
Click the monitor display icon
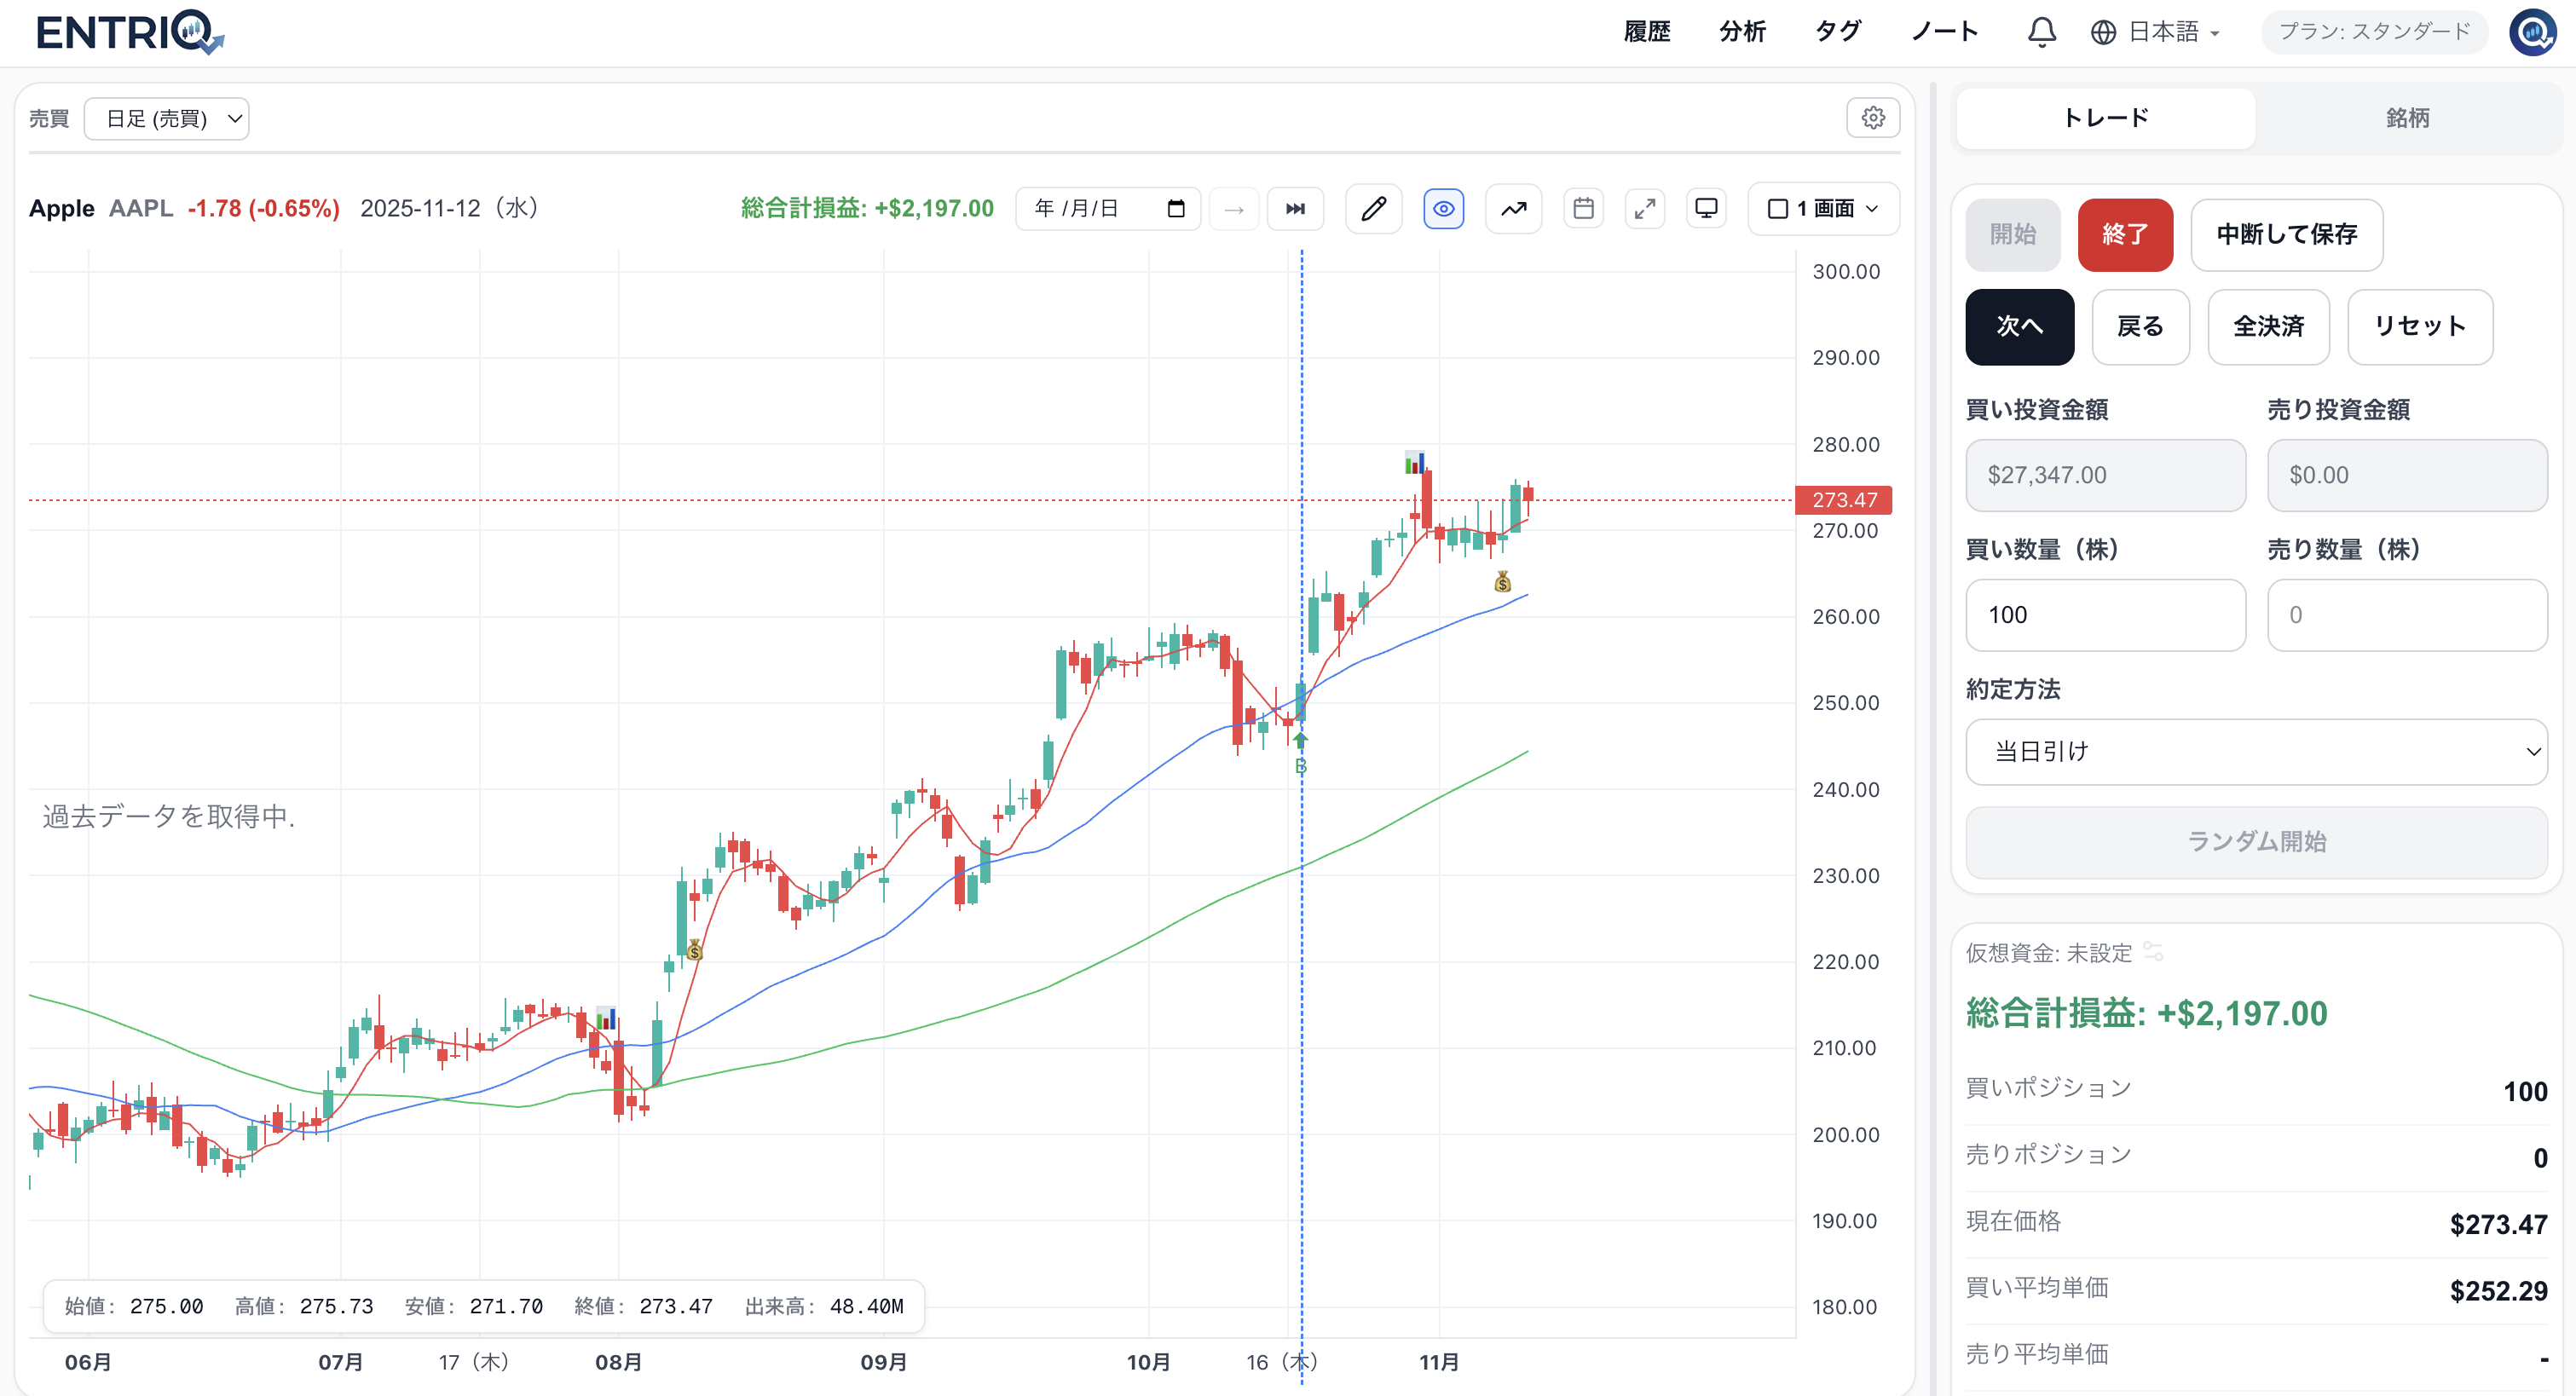[1706, 208]
